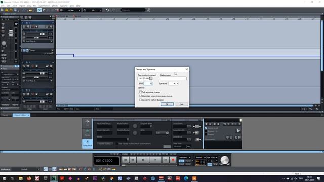Expand the Tempo track dropdown arrow
Image resolution: width=324 pixels, height=182 pixels.
click(x=52, y=50)
